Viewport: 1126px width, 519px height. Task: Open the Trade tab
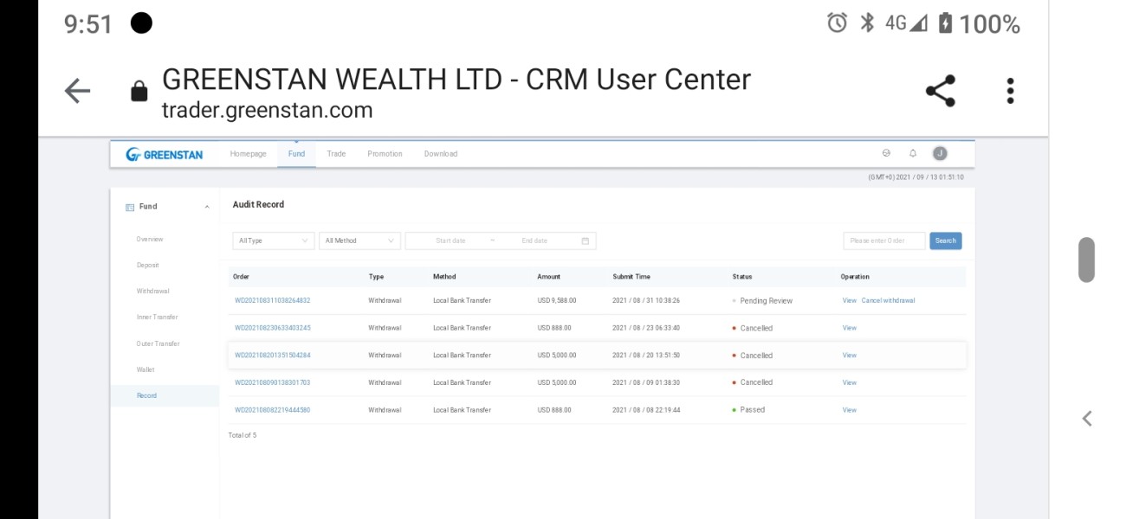336,154
